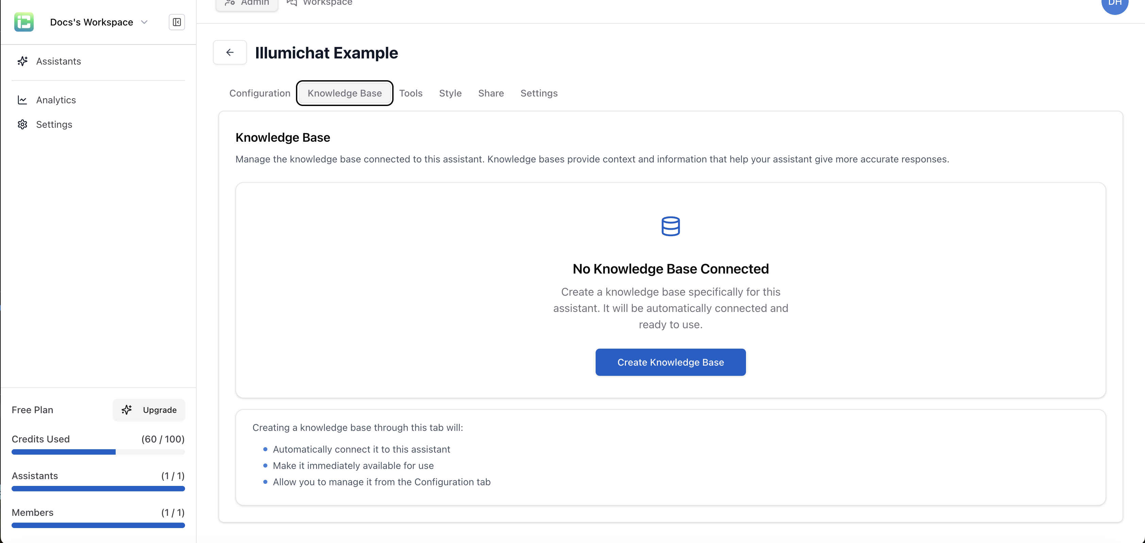Click the Workspace chat icon
Image resolution: width=1145 pixels, height=543 pixels.
click(x=291, y=3)
